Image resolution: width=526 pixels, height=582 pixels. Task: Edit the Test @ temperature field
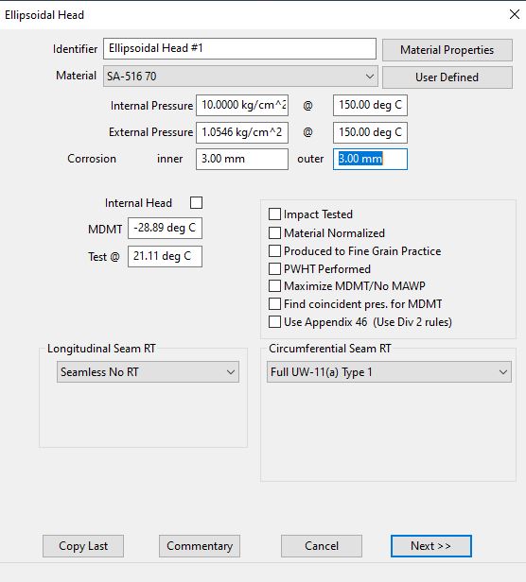click(x=165, y=256)
